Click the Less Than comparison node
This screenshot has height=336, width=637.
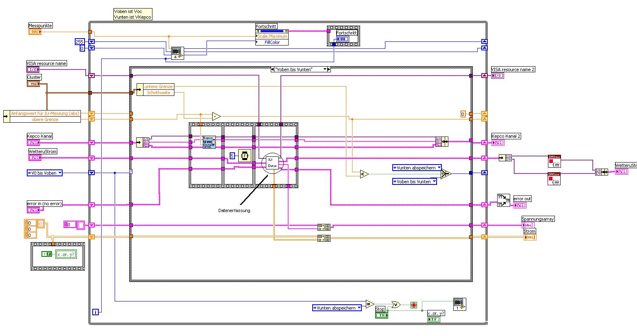[364, 174]
